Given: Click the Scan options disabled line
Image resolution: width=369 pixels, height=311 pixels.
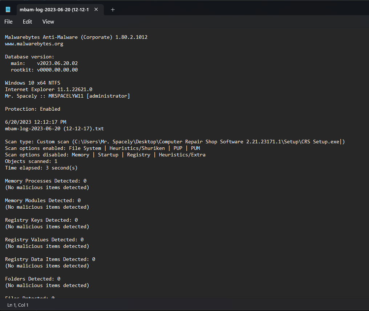Looking at the screenshot, I should [x=105, y=155].
